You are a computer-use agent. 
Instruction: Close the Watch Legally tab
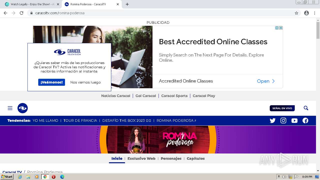[x=58, y=4]
